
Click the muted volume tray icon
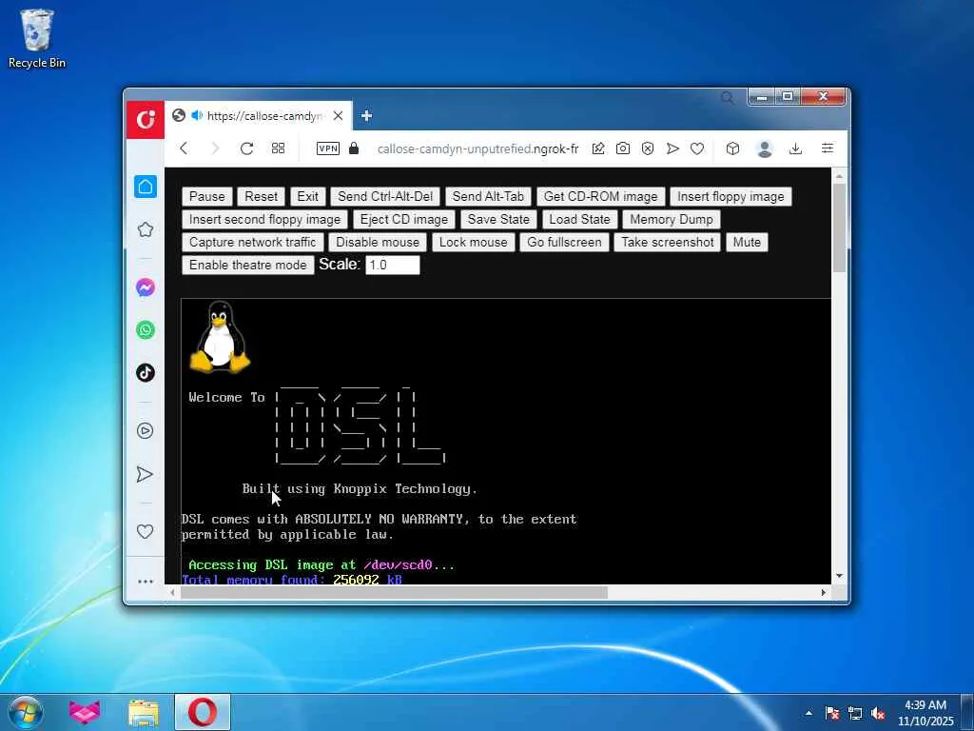878,714
